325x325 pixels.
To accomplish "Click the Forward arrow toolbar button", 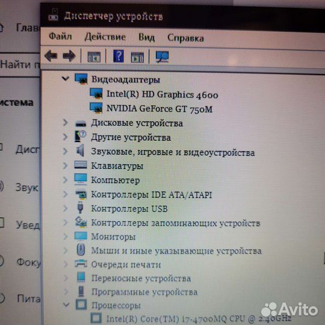I will (x=69, y=56).
